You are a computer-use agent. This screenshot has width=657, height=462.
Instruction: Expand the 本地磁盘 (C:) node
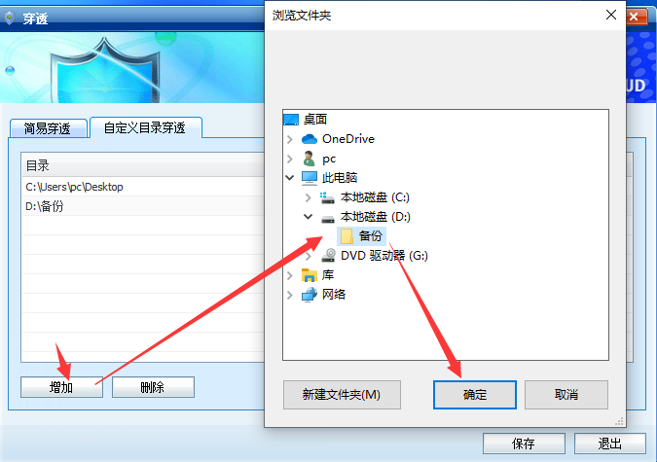click(308, 197)
